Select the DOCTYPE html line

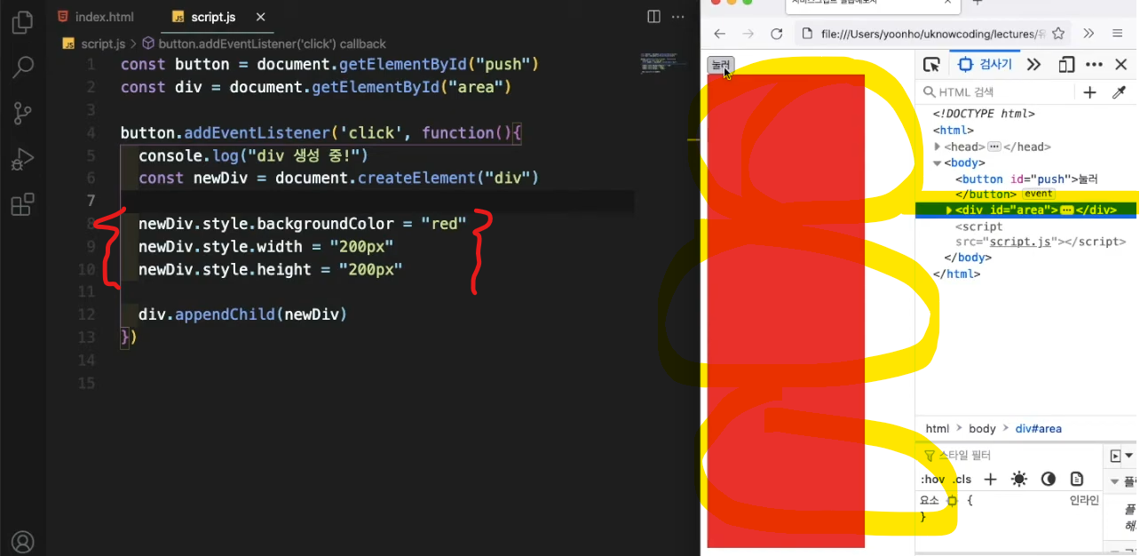983,114
